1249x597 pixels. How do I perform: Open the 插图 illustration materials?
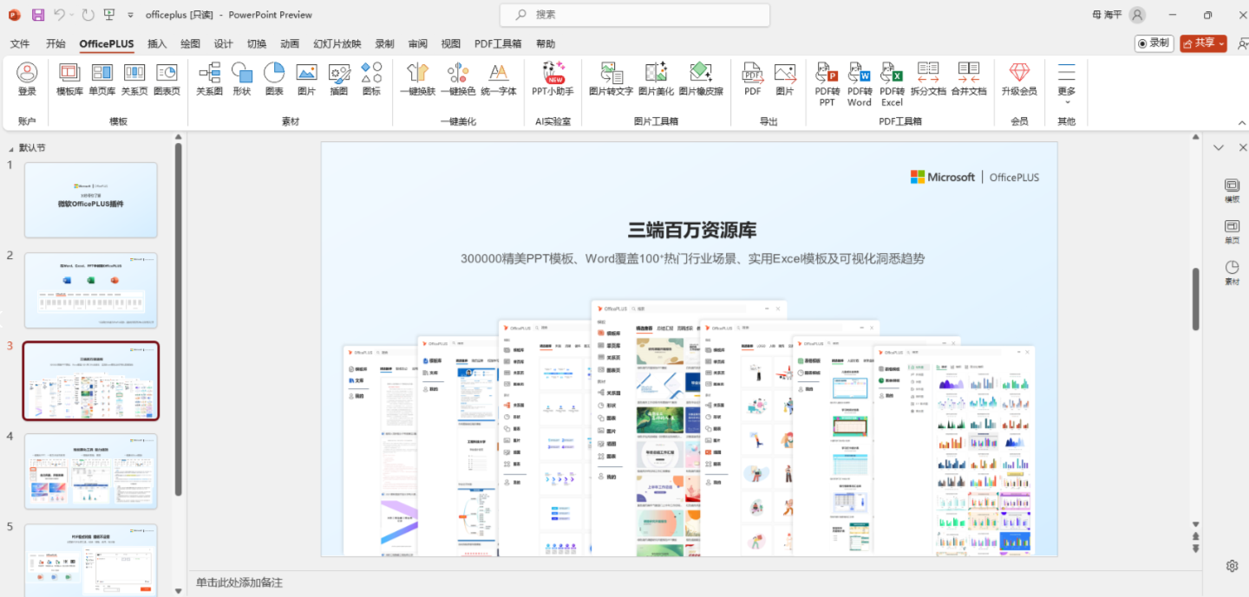pyautogui.click(x=339, y=79)
